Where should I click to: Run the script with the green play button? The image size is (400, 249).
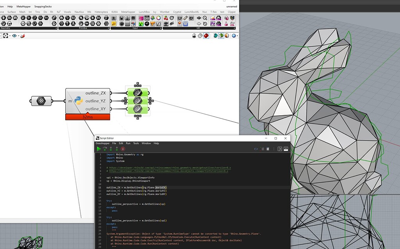pos(99,149)
